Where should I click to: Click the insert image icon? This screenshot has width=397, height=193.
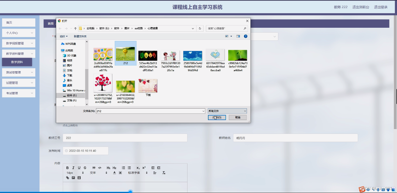pos(73,178)
